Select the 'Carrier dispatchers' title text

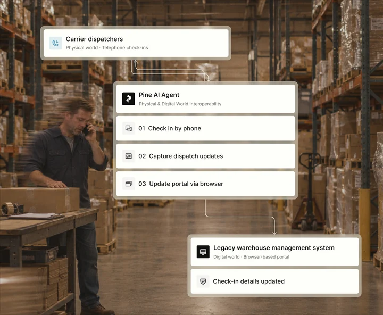pos(94,39)
